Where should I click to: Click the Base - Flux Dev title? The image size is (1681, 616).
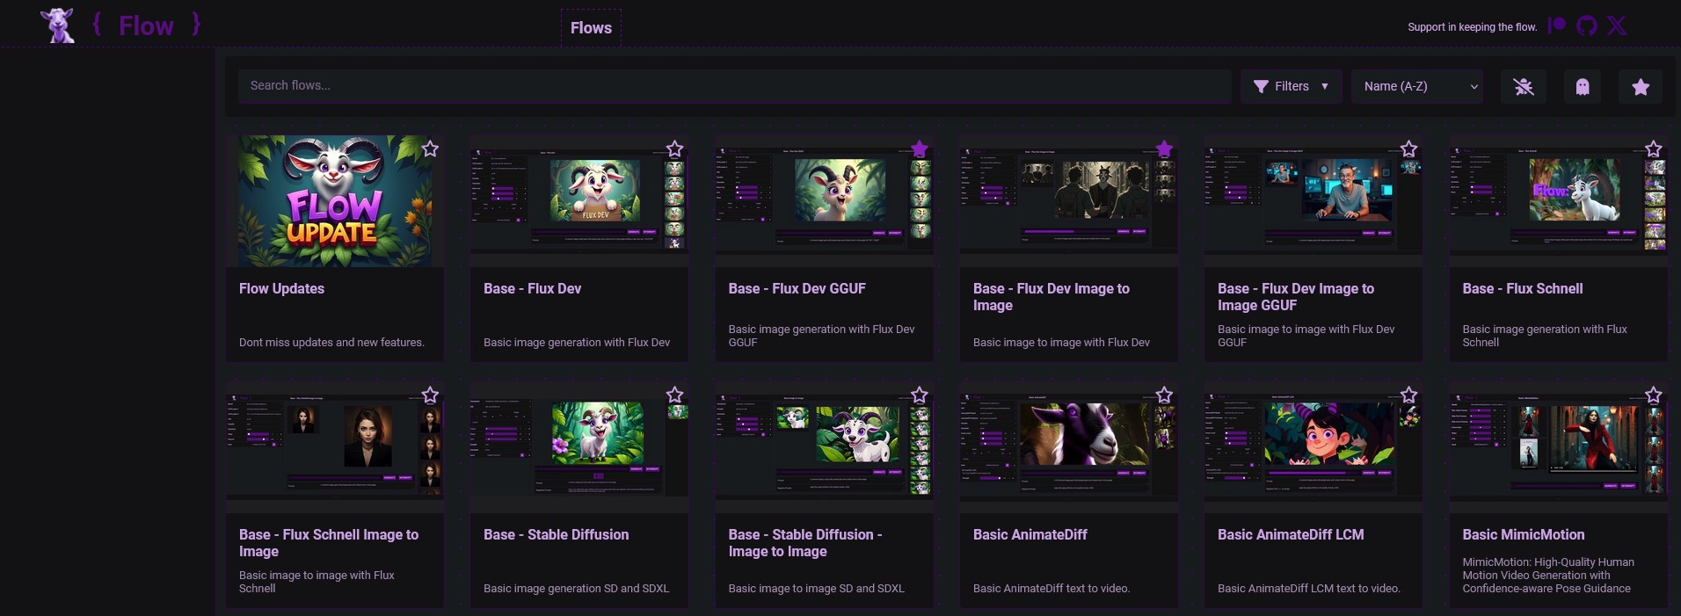coord(532,288)
